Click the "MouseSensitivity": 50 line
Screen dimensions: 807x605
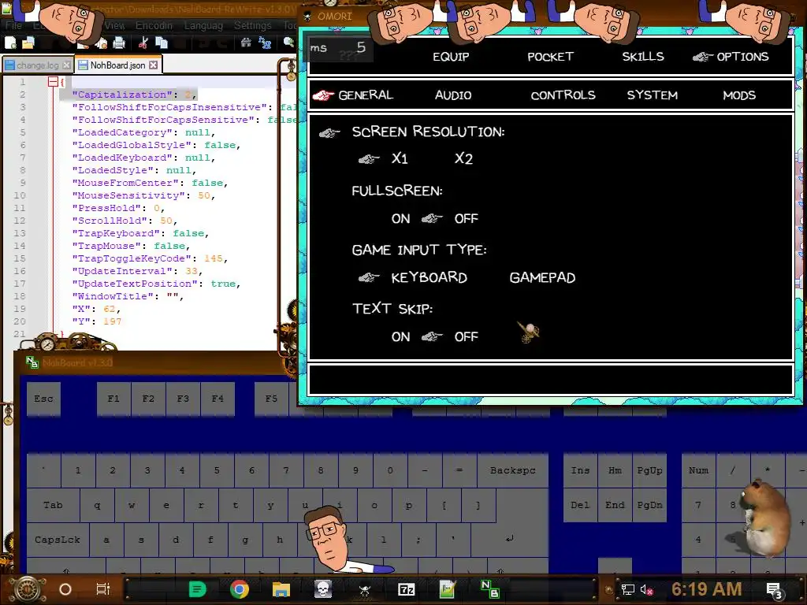pos(143,195)
